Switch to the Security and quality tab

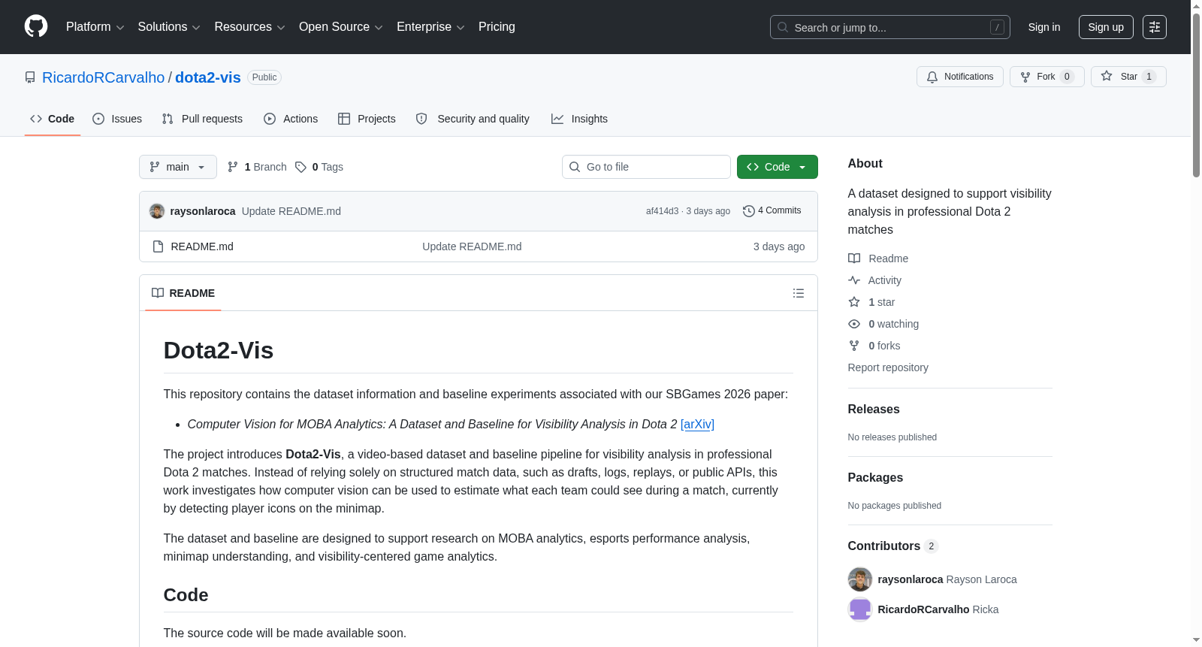coord(473,119)
